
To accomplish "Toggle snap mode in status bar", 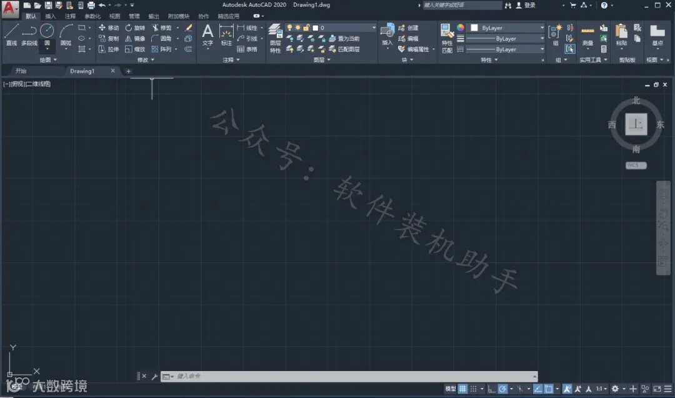I will coord(474,389).
